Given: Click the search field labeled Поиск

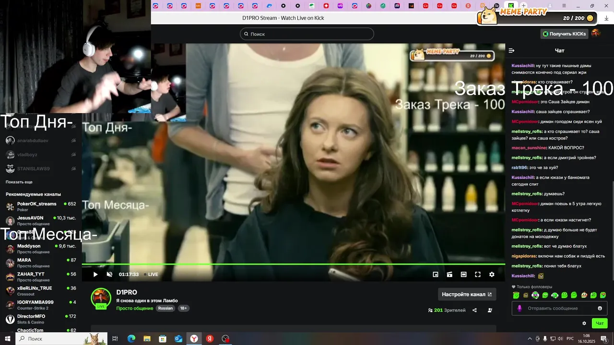Looking at the screenshot, I should click(x=307, y=34).
